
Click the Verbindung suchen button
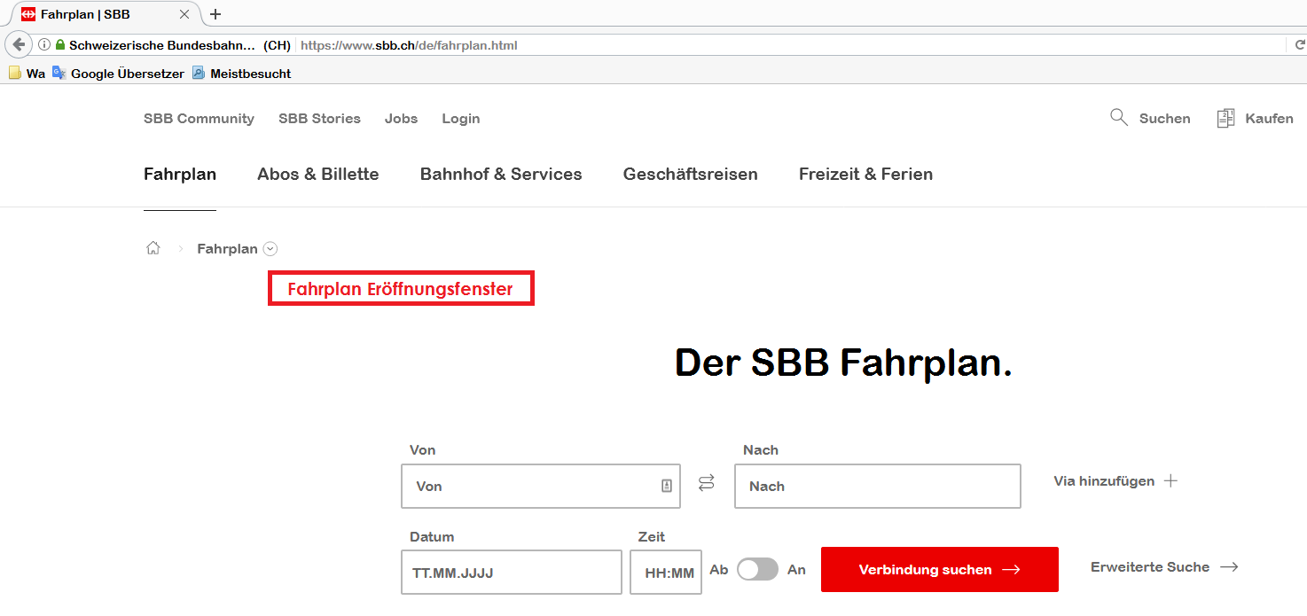coord(940,569)
